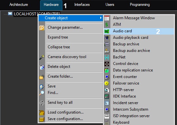Click the Camera discovery tool wand icon
The height and width of the screenshot is (125, 177).
pyautogui.click(x=42, y=57)
